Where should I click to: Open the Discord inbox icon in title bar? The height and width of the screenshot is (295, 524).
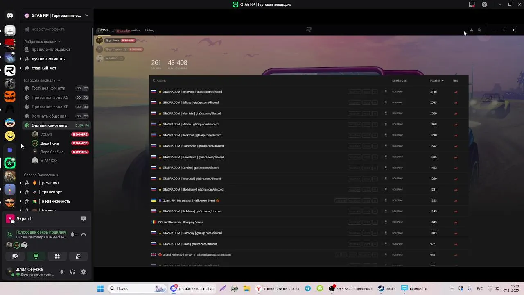(x=472, y=5)
